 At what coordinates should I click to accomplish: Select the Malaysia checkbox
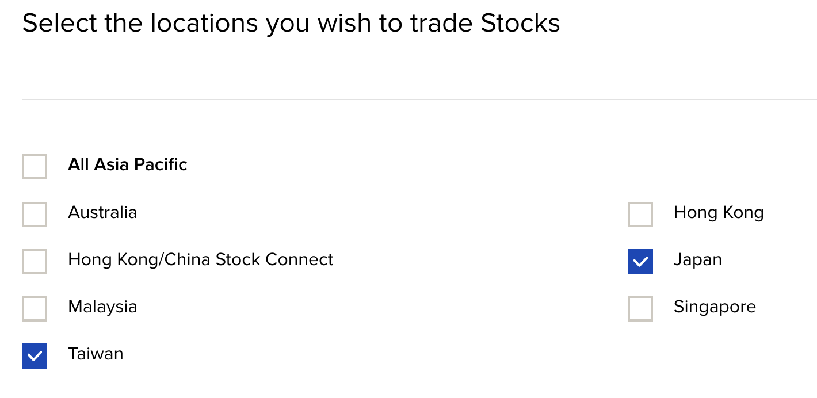click(x=35, y=309)
